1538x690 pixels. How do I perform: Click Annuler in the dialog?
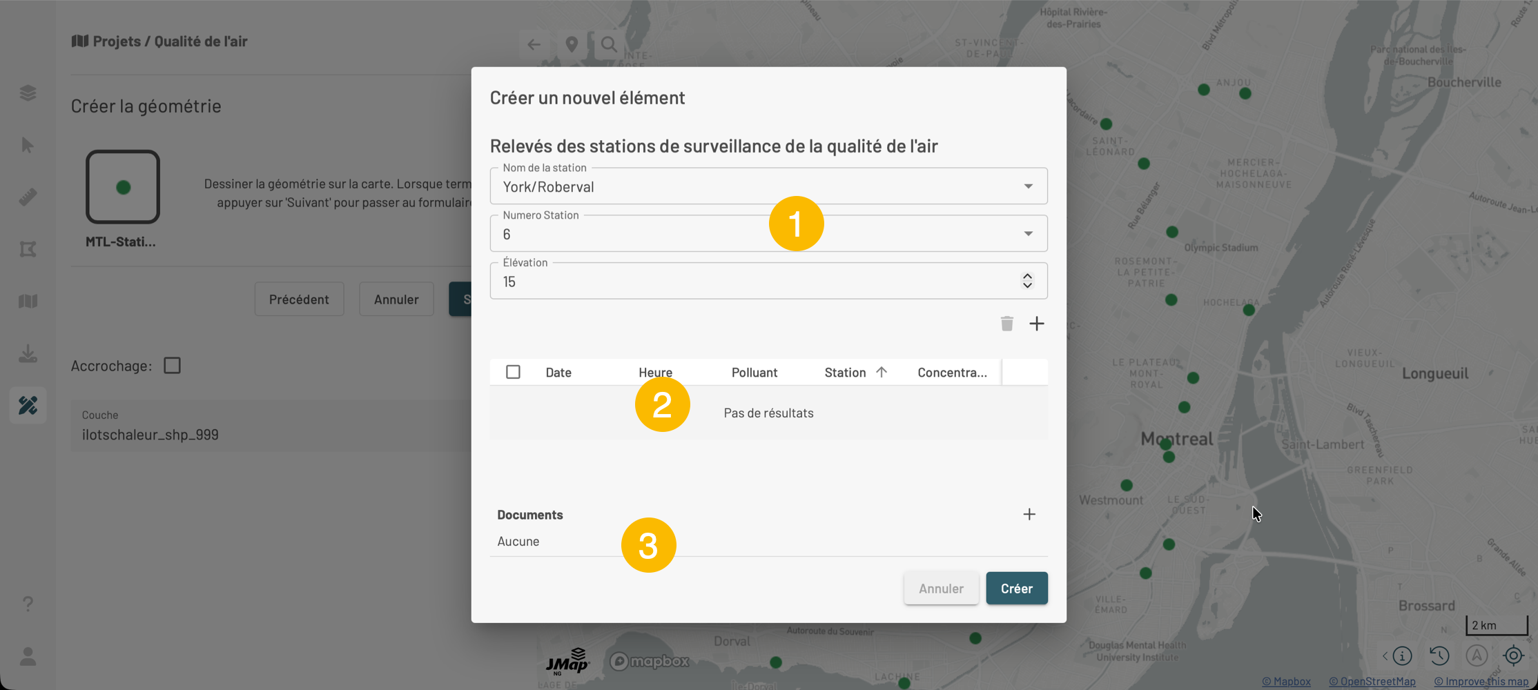point(940,589)
